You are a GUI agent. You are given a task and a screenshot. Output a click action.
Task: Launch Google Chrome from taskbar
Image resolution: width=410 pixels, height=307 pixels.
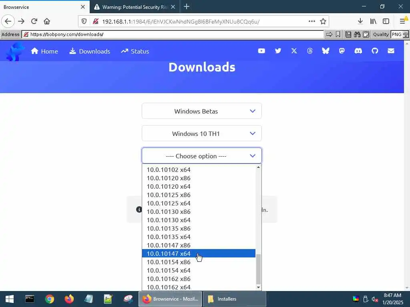click(x=49, y=299)
